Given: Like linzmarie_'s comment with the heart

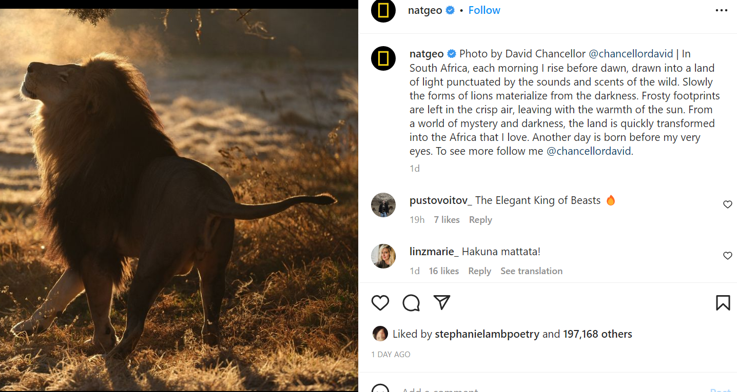Looking at the screenshot, I should pyautogui.click(x=727, y=256).
